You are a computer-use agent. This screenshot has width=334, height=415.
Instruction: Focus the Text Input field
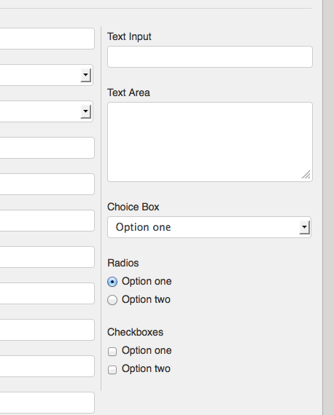click(x=210, y=57)
